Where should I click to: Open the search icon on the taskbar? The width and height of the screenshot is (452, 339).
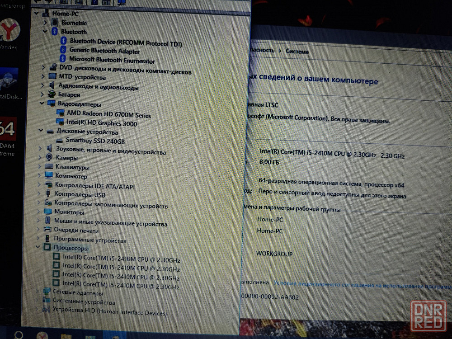point(18,334)
